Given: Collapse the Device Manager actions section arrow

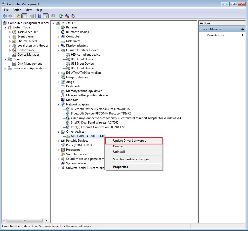Looking at the screenshot, I should point(242,29).
